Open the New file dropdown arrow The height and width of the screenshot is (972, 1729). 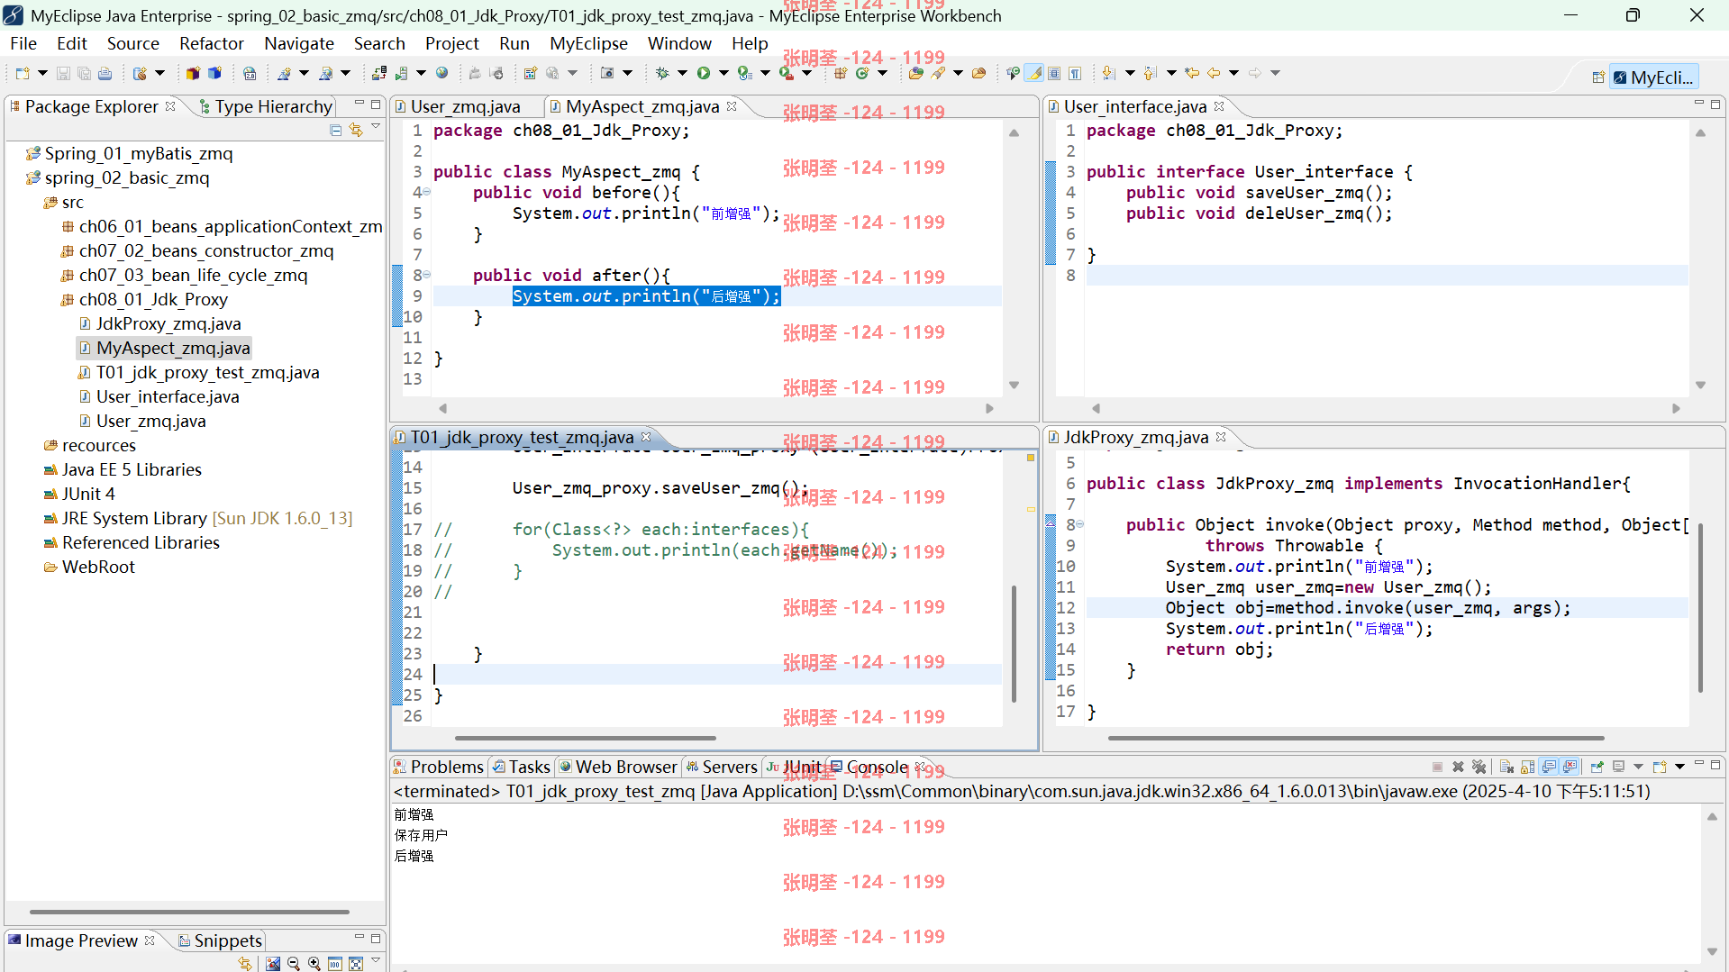[42, 73]
